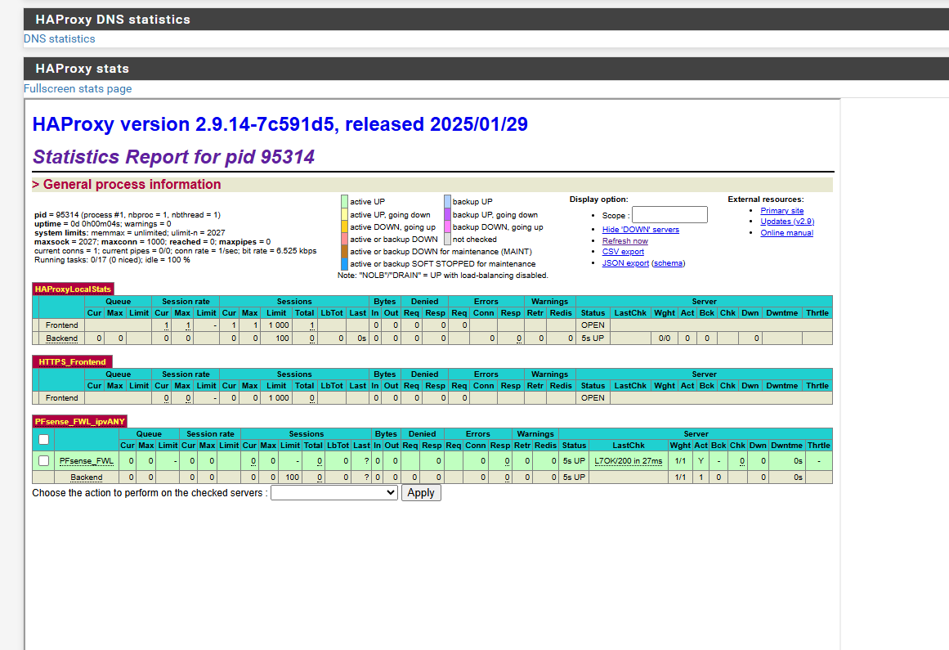Click the Refresh now link

tap(624, 241)
